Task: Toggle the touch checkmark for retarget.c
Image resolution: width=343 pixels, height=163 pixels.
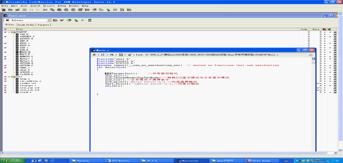Action: pyautogui.click(x=5, y=86)
